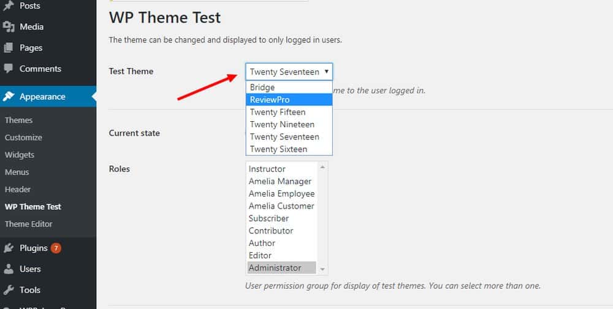This screenshot has height=309, width=613.
Task: Click the Plugins update count badge
Action: tap(56, 248)
